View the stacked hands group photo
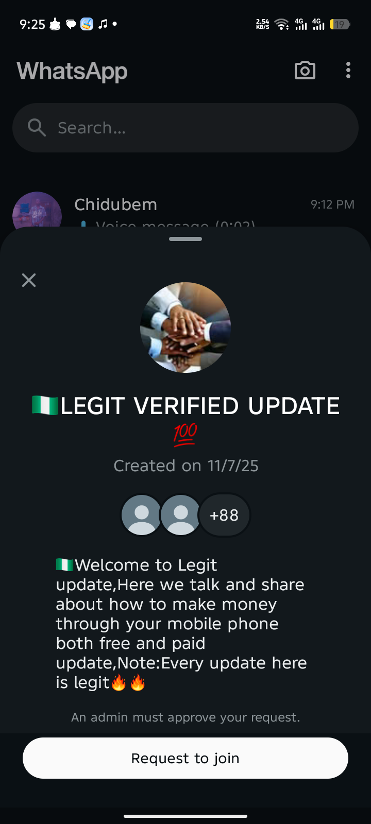 pyautogui.click(x=185, y=328)
